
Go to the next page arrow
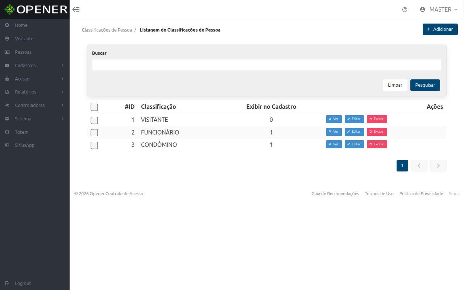(438, 166)
